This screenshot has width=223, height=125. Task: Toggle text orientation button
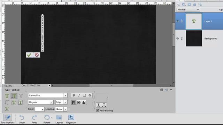(x=99, y=105)
